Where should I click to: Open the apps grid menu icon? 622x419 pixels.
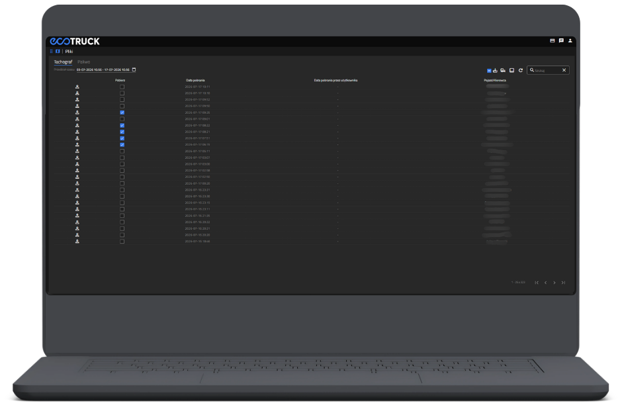[51, 51]
